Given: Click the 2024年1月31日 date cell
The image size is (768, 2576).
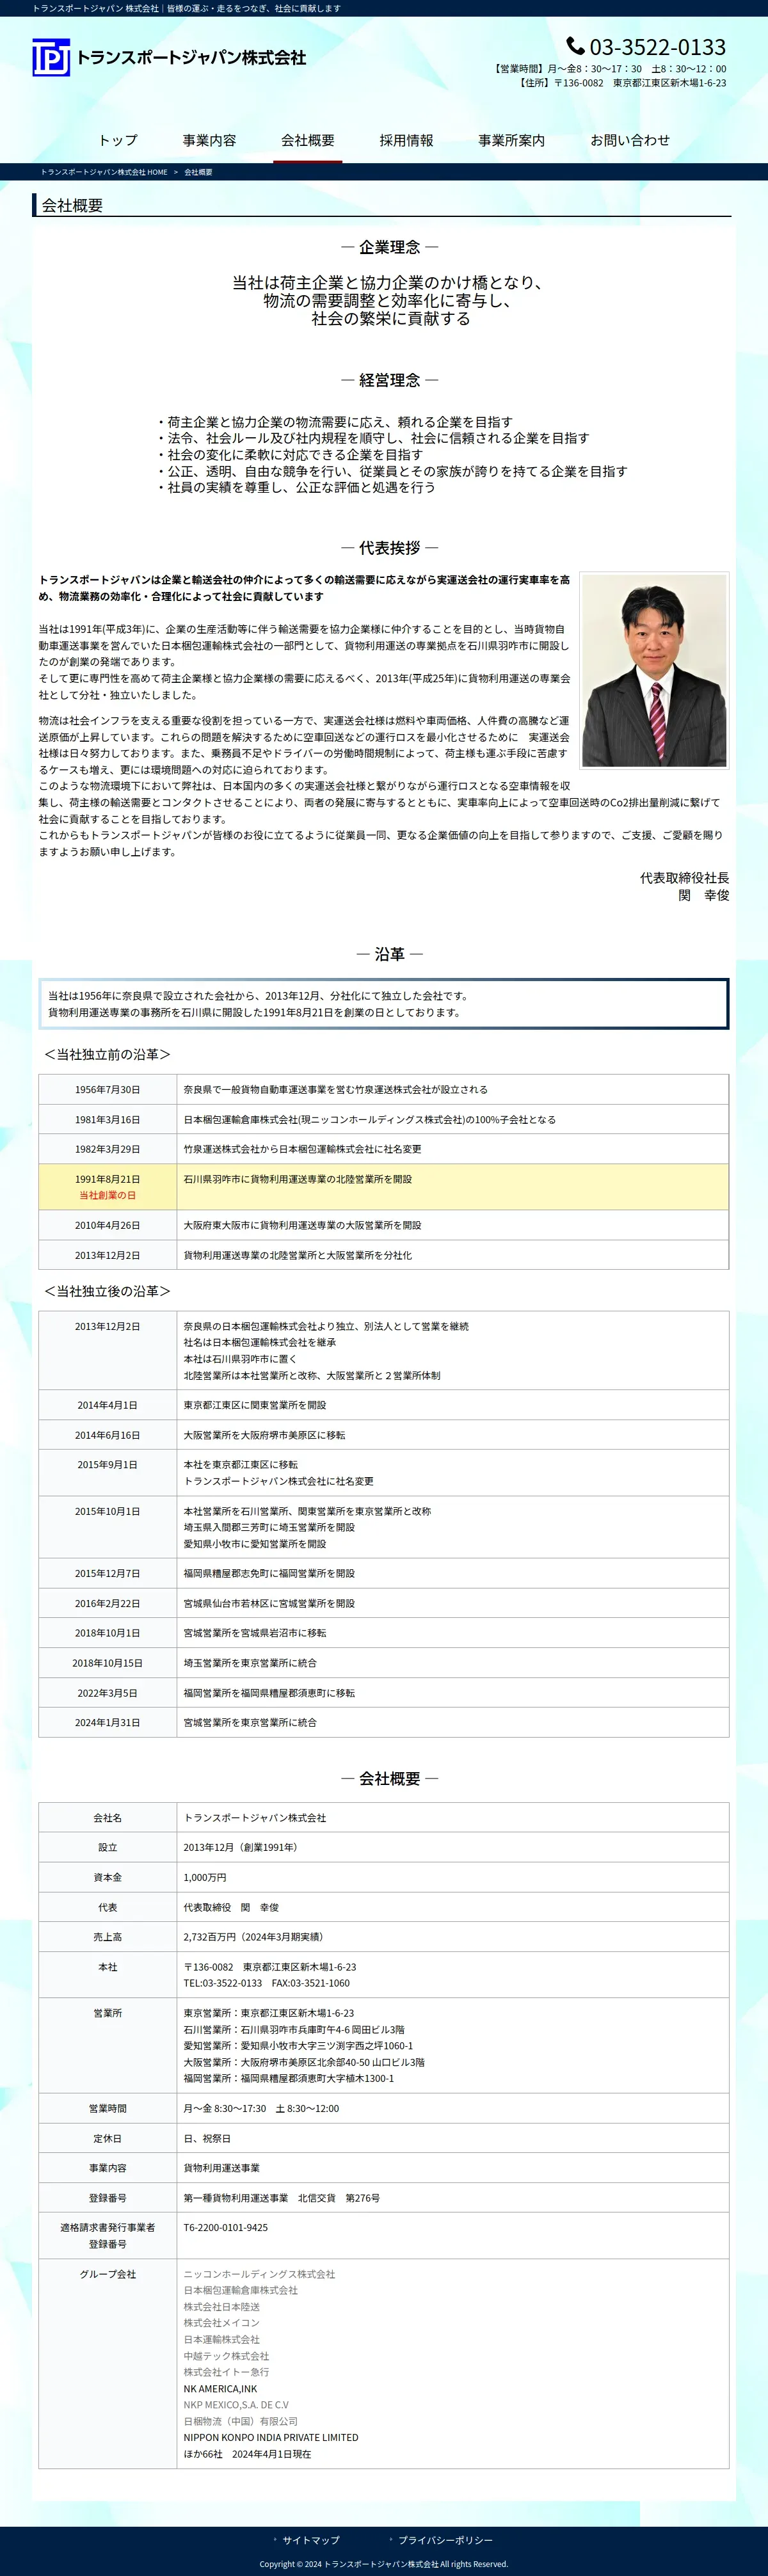Looking at the screenshot, I should [x=107, y=1722].
